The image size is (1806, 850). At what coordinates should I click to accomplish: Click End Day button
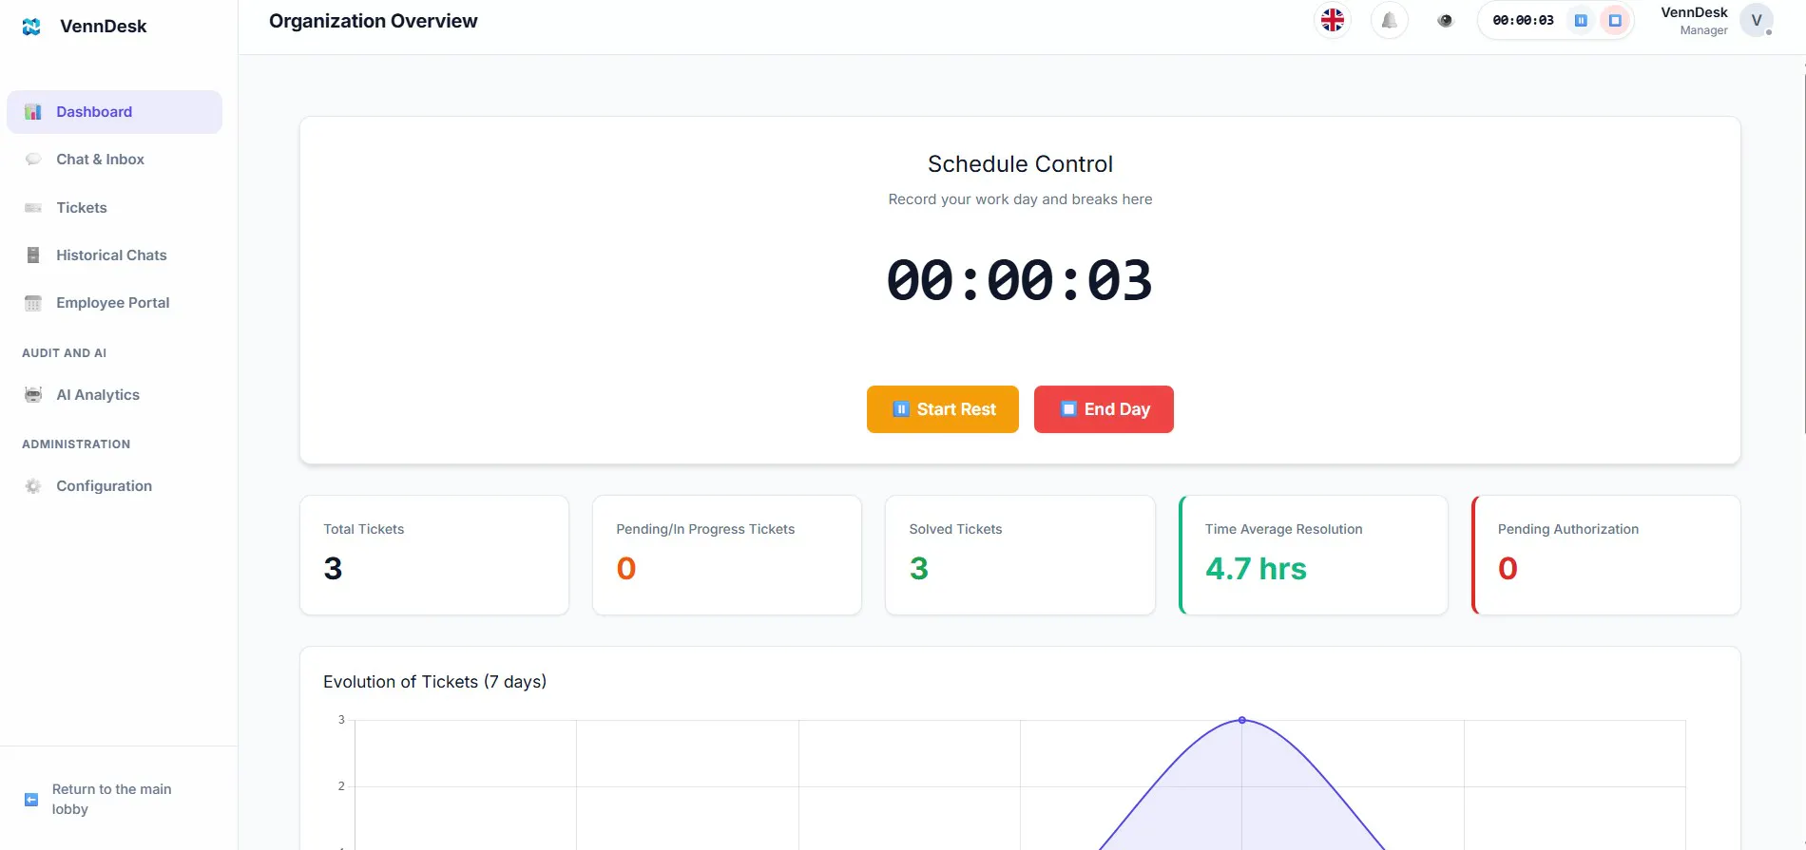(1104, 409)
